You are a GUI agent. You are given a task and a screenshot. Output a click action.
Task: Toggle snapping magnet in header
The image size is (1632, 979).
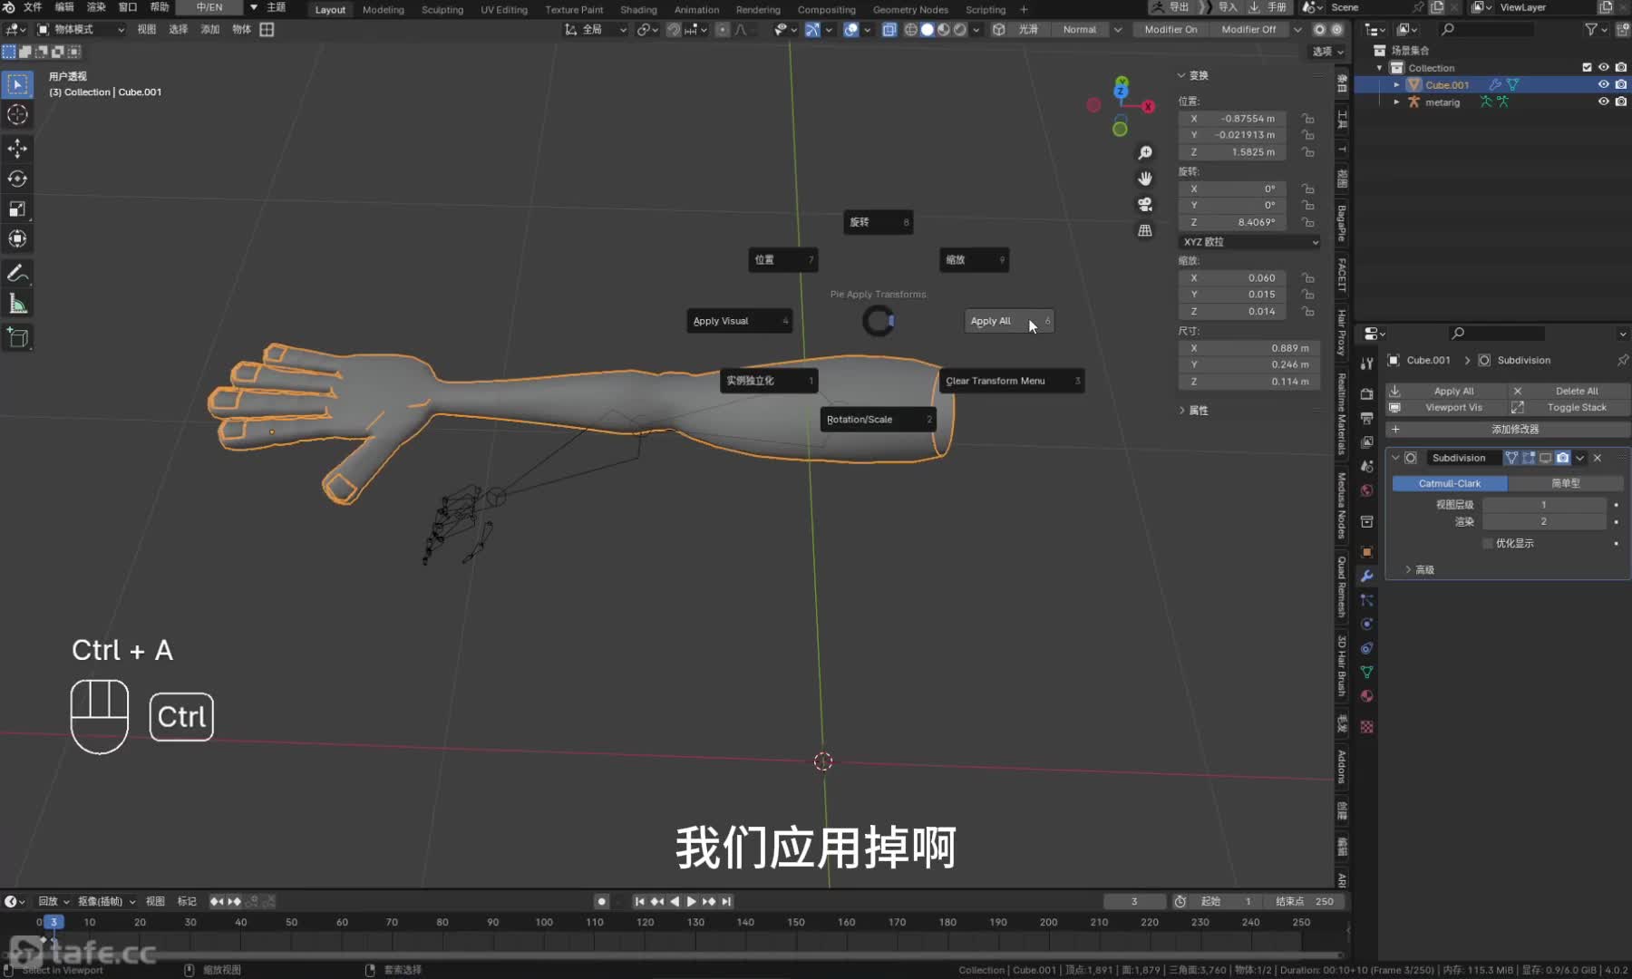[674, 29]
